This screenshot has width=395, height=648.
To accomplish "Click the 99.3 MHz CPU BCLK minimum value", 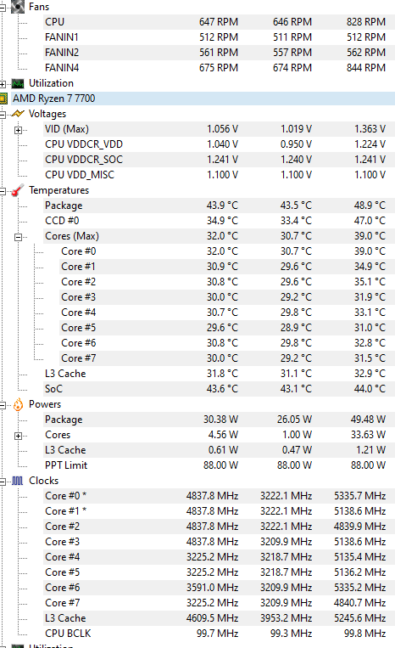I will pyautogui.click(x=291, y=634).
